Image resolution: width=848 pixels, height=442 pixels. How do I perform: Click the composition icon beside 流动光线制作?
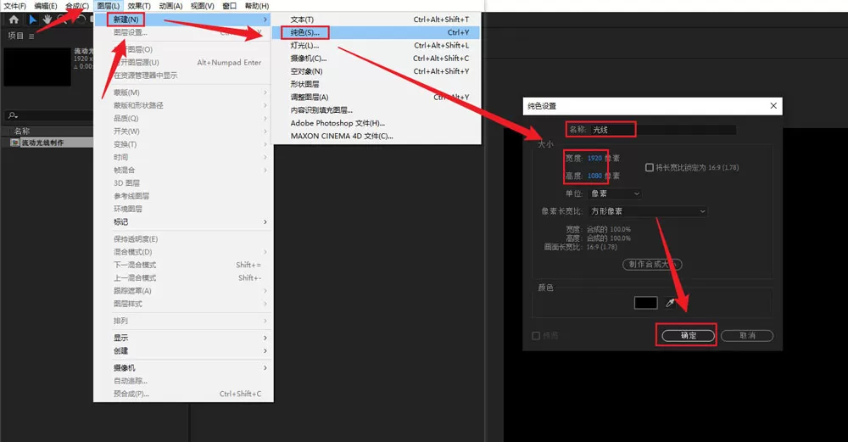[15, 143]
